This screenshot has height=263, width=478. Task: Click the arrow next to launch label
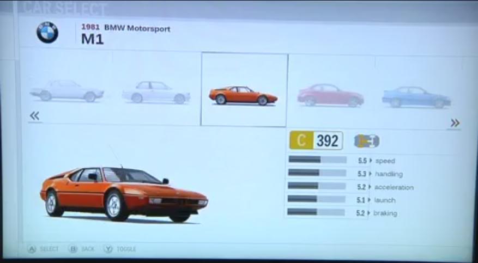[x=369, y=200]
